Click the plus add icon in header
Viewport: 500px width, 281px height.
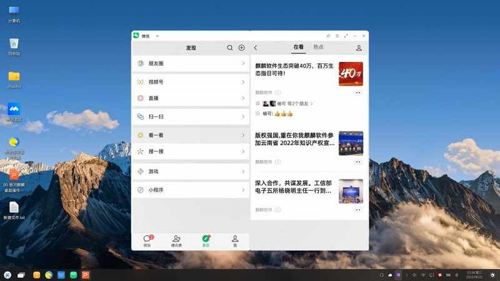(241, 48)
